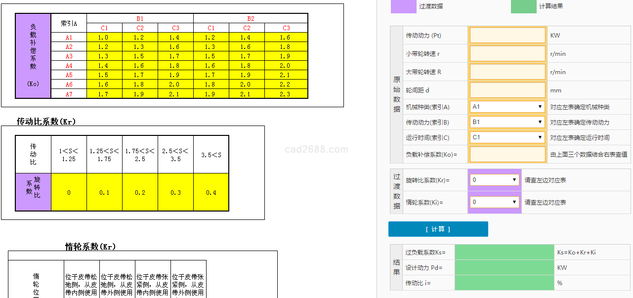Click the 过负载系数Ks green result field
This screenshot has height=298, width=633.
[x=504, y=253]
